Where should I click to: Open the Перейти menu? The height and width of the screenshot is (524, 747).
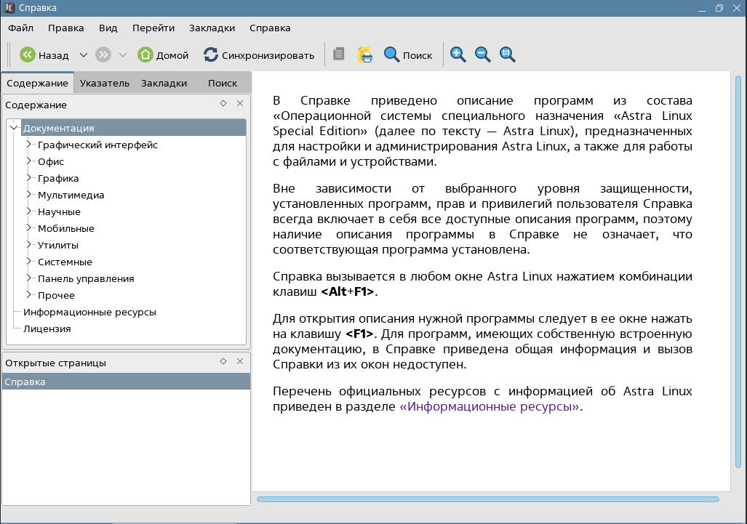(x=153, y=28)
